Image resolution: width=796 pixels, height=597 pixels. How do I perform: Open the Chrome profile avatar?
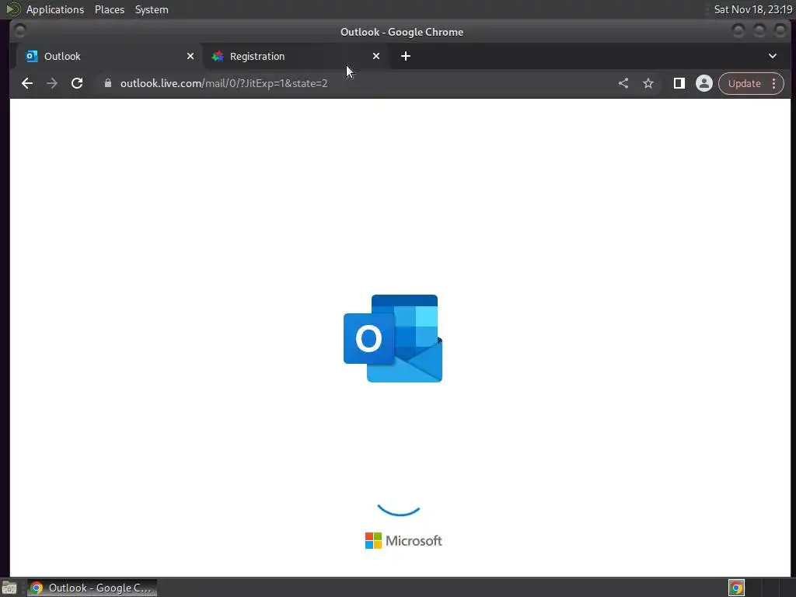click(703, 83)
